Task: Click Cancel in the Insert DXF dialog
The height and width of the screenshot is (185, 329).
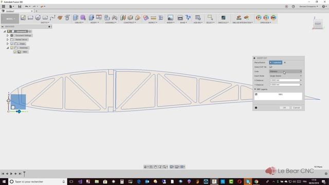Action: click(x=296, y=107)
